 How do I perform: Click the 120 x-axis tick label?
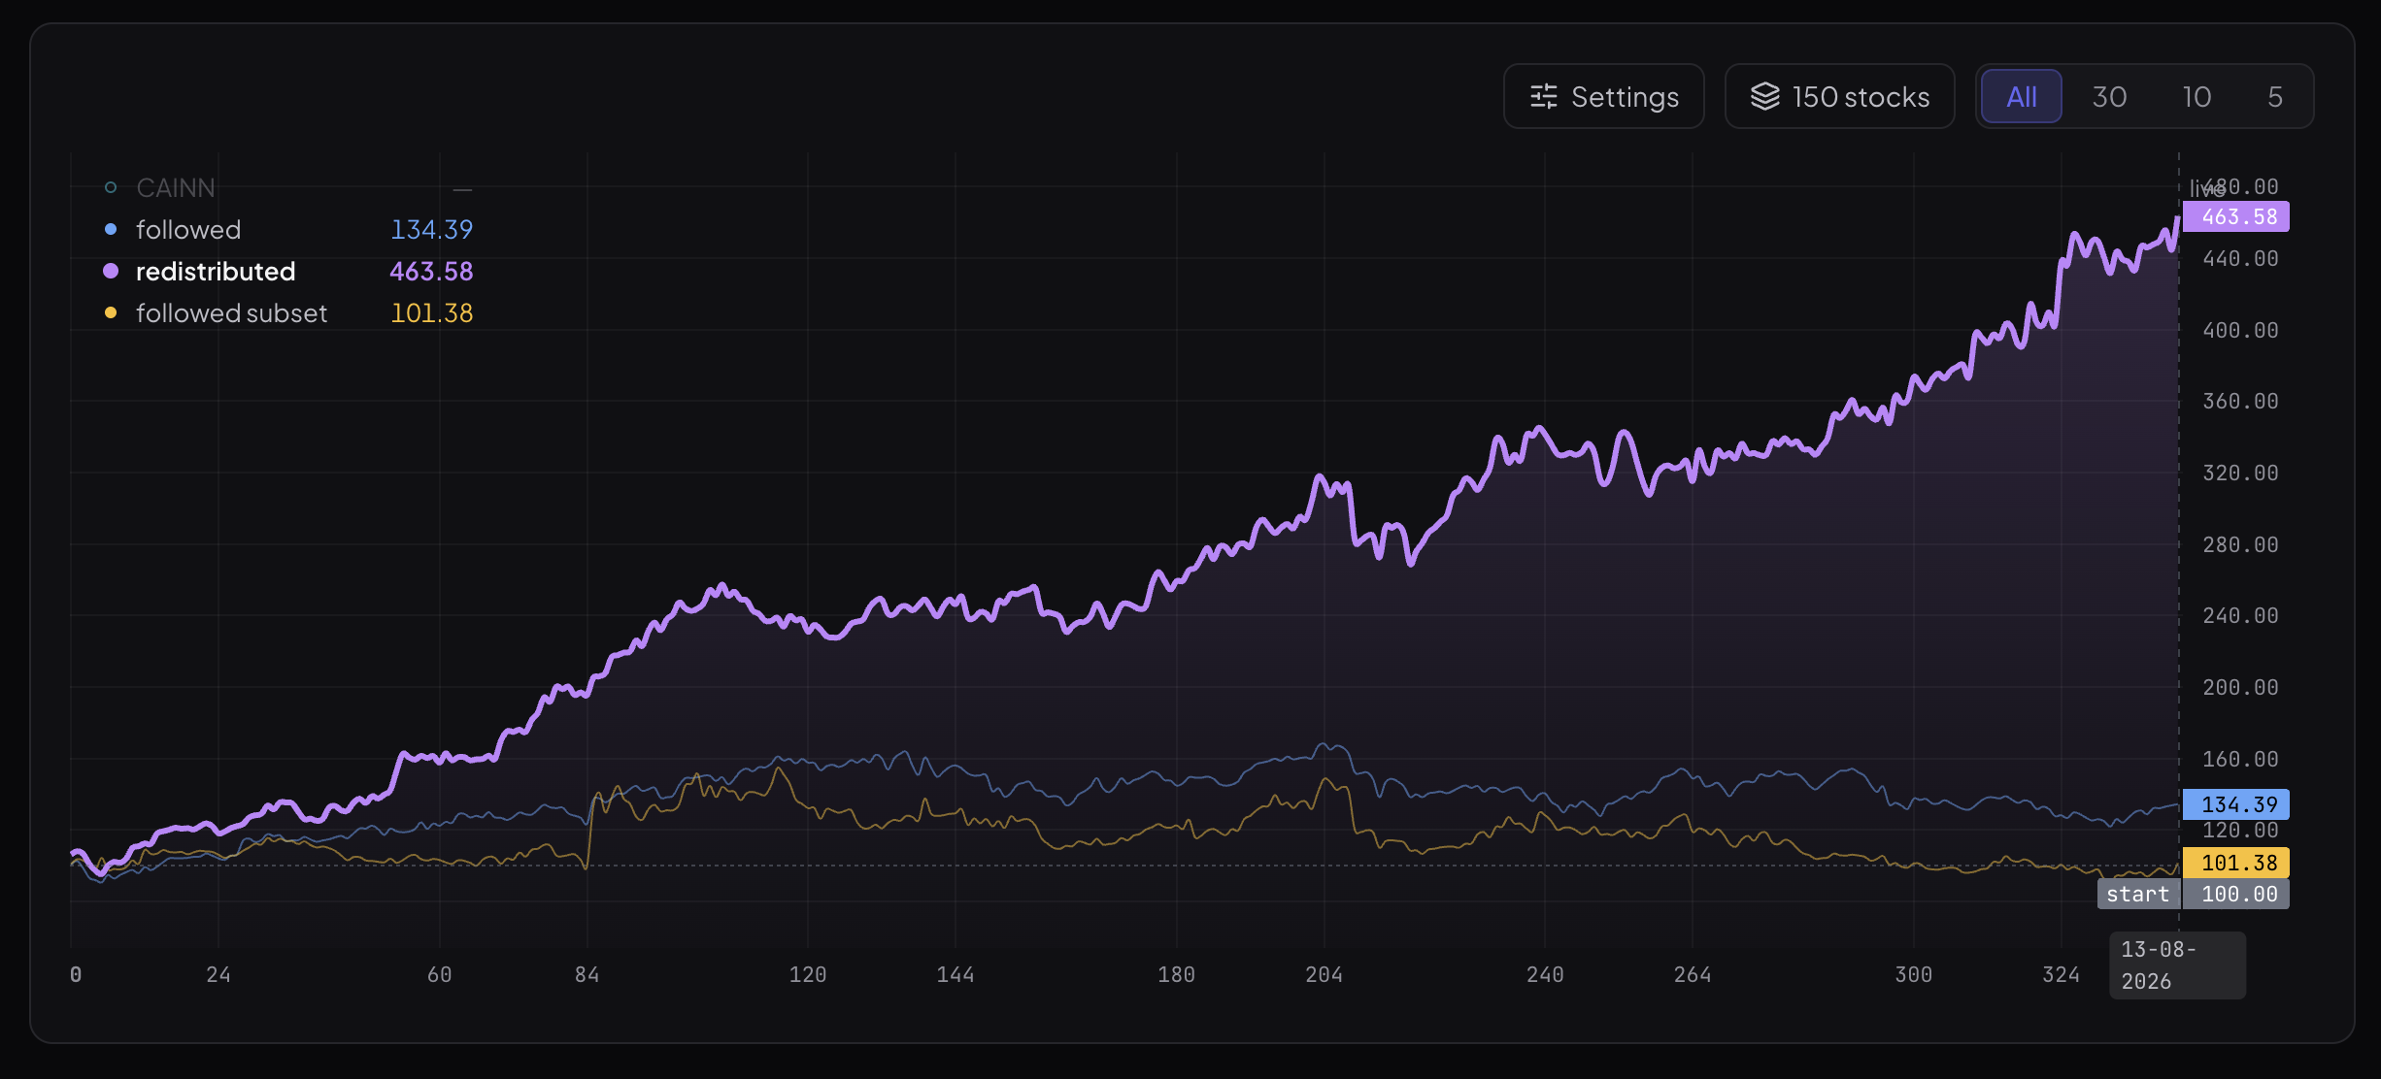tap(808, 974)
